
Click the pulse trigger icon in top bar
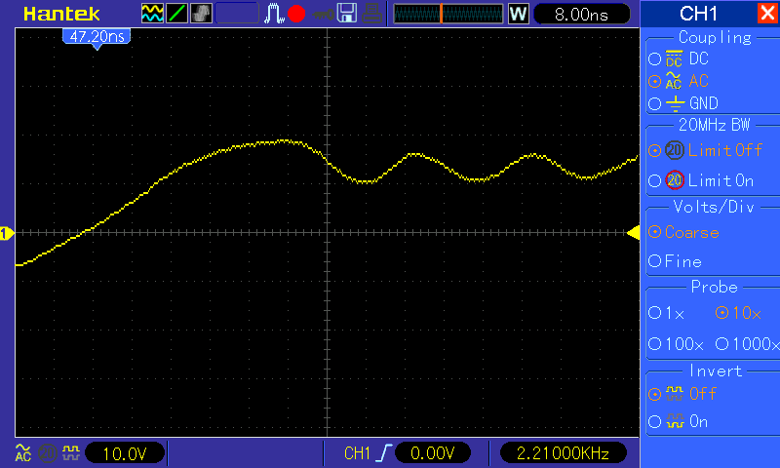[274, 14]
